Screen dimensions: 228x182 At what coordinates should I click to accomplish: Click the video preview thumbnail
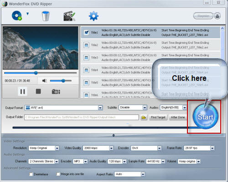pyautogui.click(x=41, y=48)
